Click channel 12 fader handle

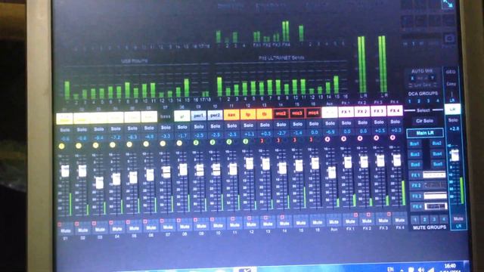coord(250,164)
